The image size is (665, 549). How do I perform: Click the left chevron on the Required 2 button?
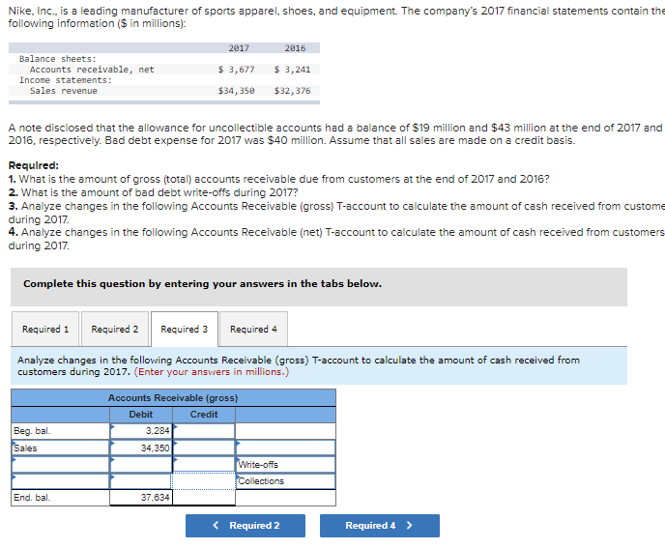(216, 525)
